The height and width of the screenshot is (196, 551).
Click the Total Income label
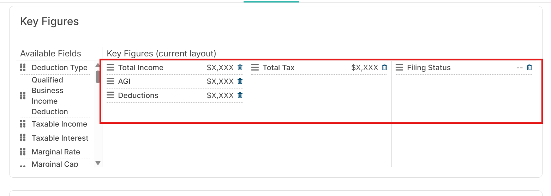click(x=141, y=68)
